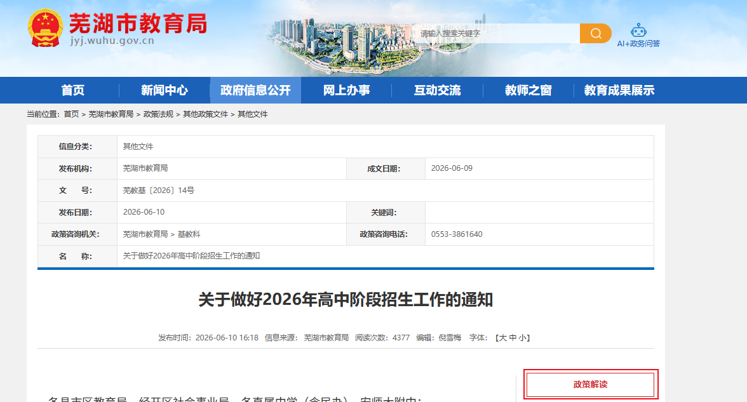Open the 政策解读 red outlined button
This screenshot has width=747, height=402.
[x=591, y=384]
